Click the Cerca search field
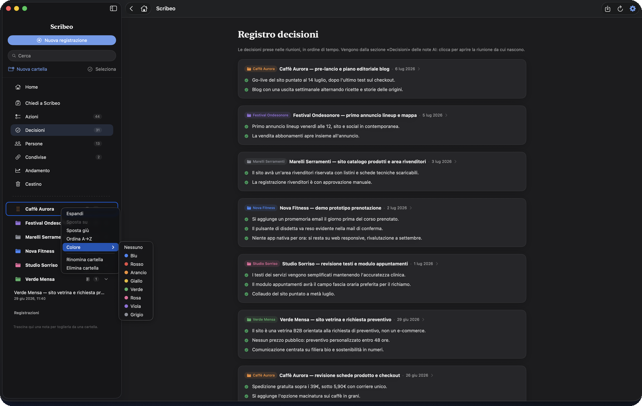 click(x=62, y=56)
